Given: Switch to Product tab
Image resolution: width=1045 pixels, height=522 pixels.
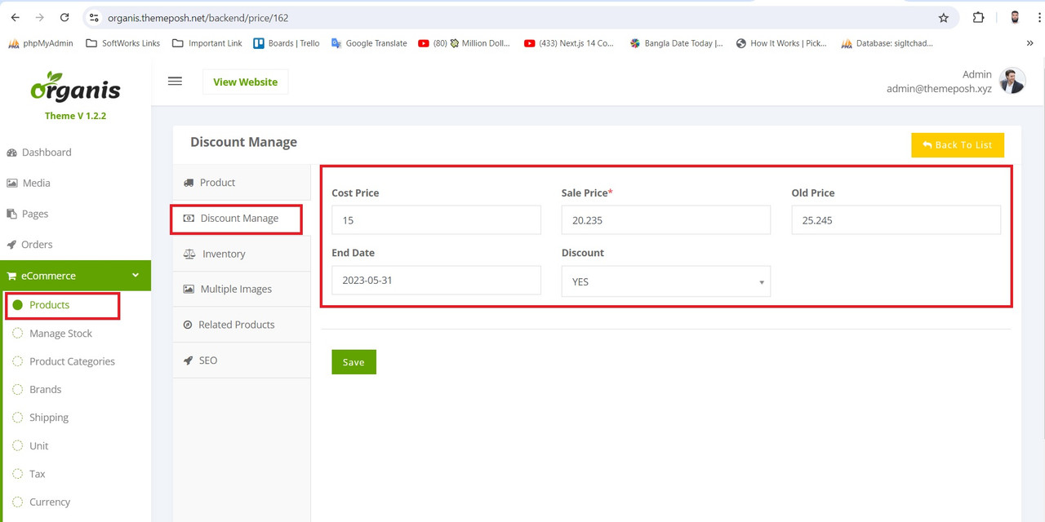Looking at the screenshot, I should click(x=242, y=183).
